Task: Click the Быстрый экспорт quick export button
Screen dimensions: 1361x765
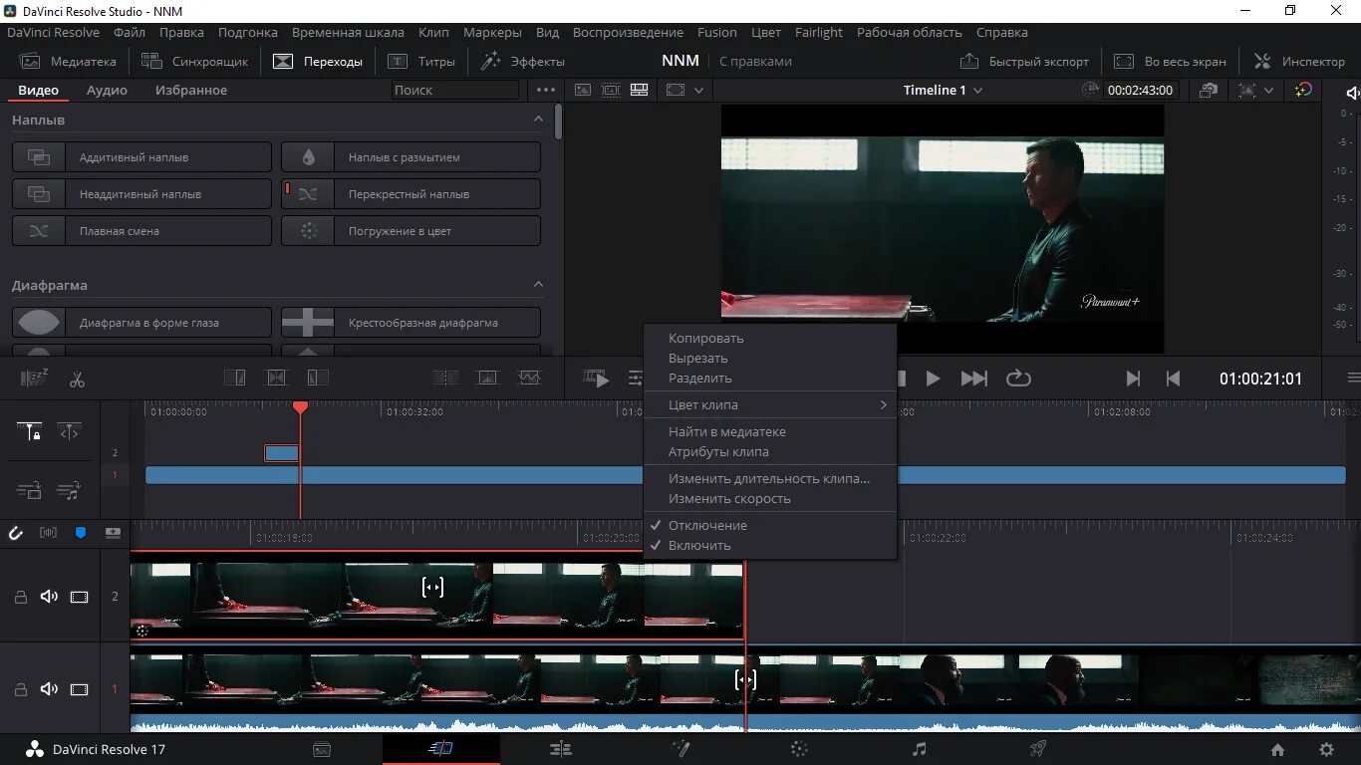Action: (x=1025, y=61)
